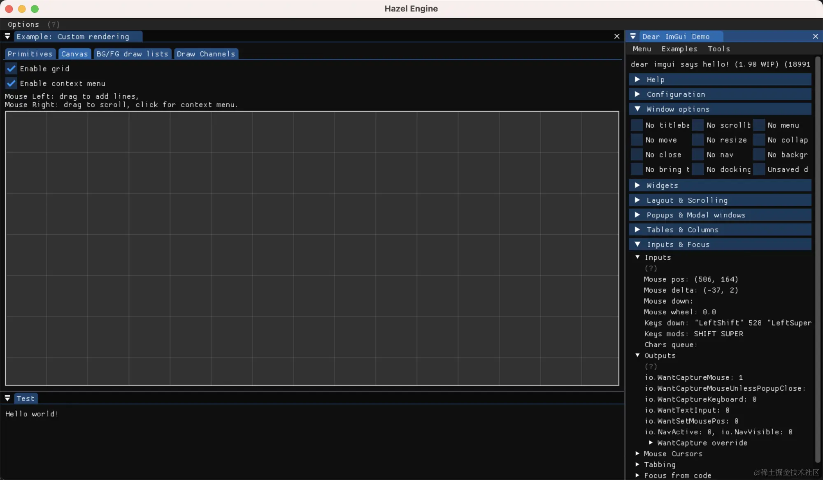Image resolution: width=823 pixels, height=480 pixels.
Task: Click the Hello world! text in Test
Action: pyautogui.click(x=32, y=414)
